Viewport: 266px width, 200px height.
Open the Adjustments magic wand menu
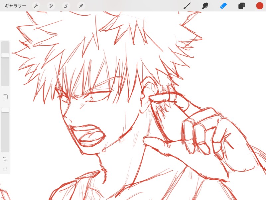click(x=51, y=6)
